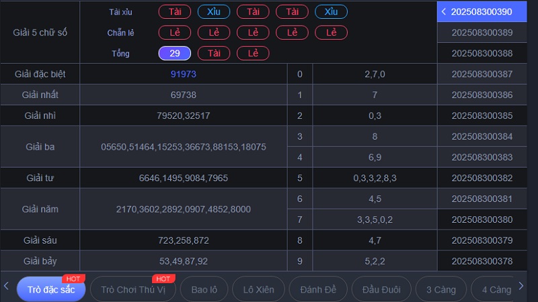Select the Lẻ pill in the Tổng row
538x302 pixels.
click(253, 54)
